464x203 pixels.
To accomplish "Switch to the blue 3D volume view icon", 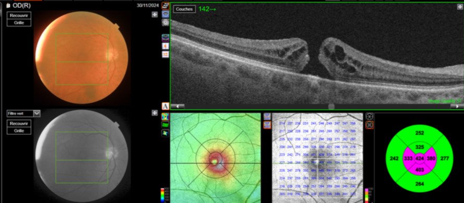I will point(165,14).
